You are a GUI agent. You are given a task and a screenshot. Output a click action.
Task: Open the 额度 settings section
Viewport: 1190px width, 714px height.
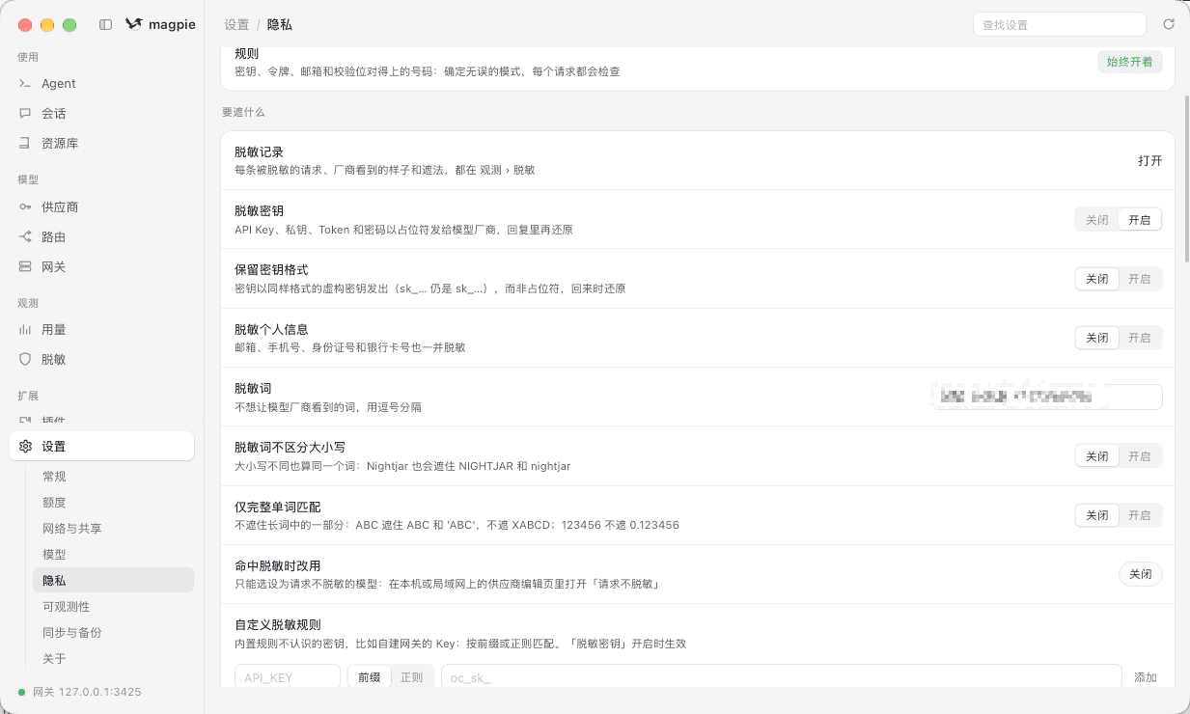click(113, 503)
